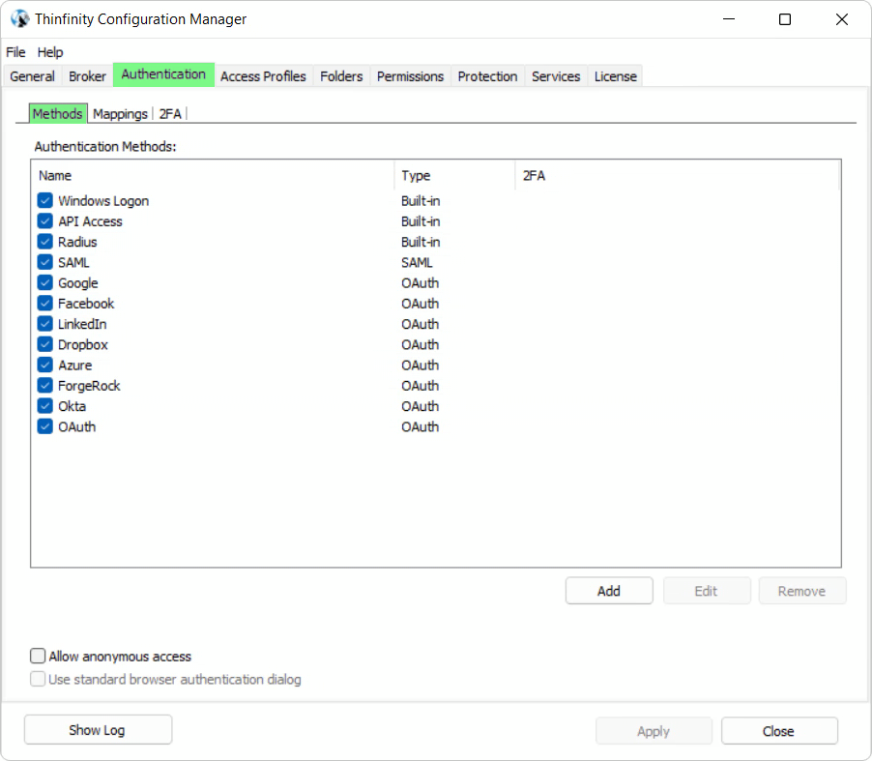Open the Mappings sub-tab
Screen dimensions: 872x761
point(120,114)
